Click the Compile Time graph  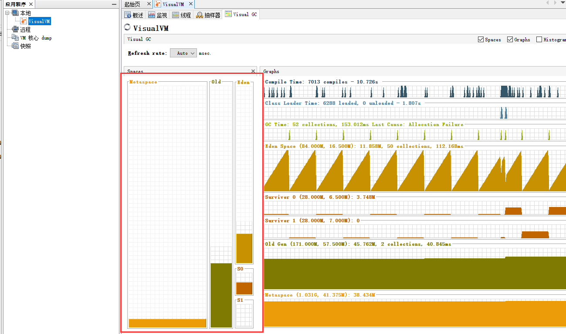[415, 91]
